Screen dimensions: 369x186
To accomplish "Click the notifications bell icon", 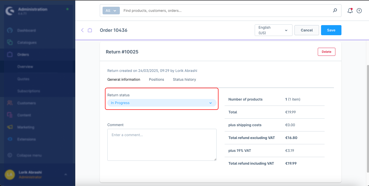I will [350, 11].
